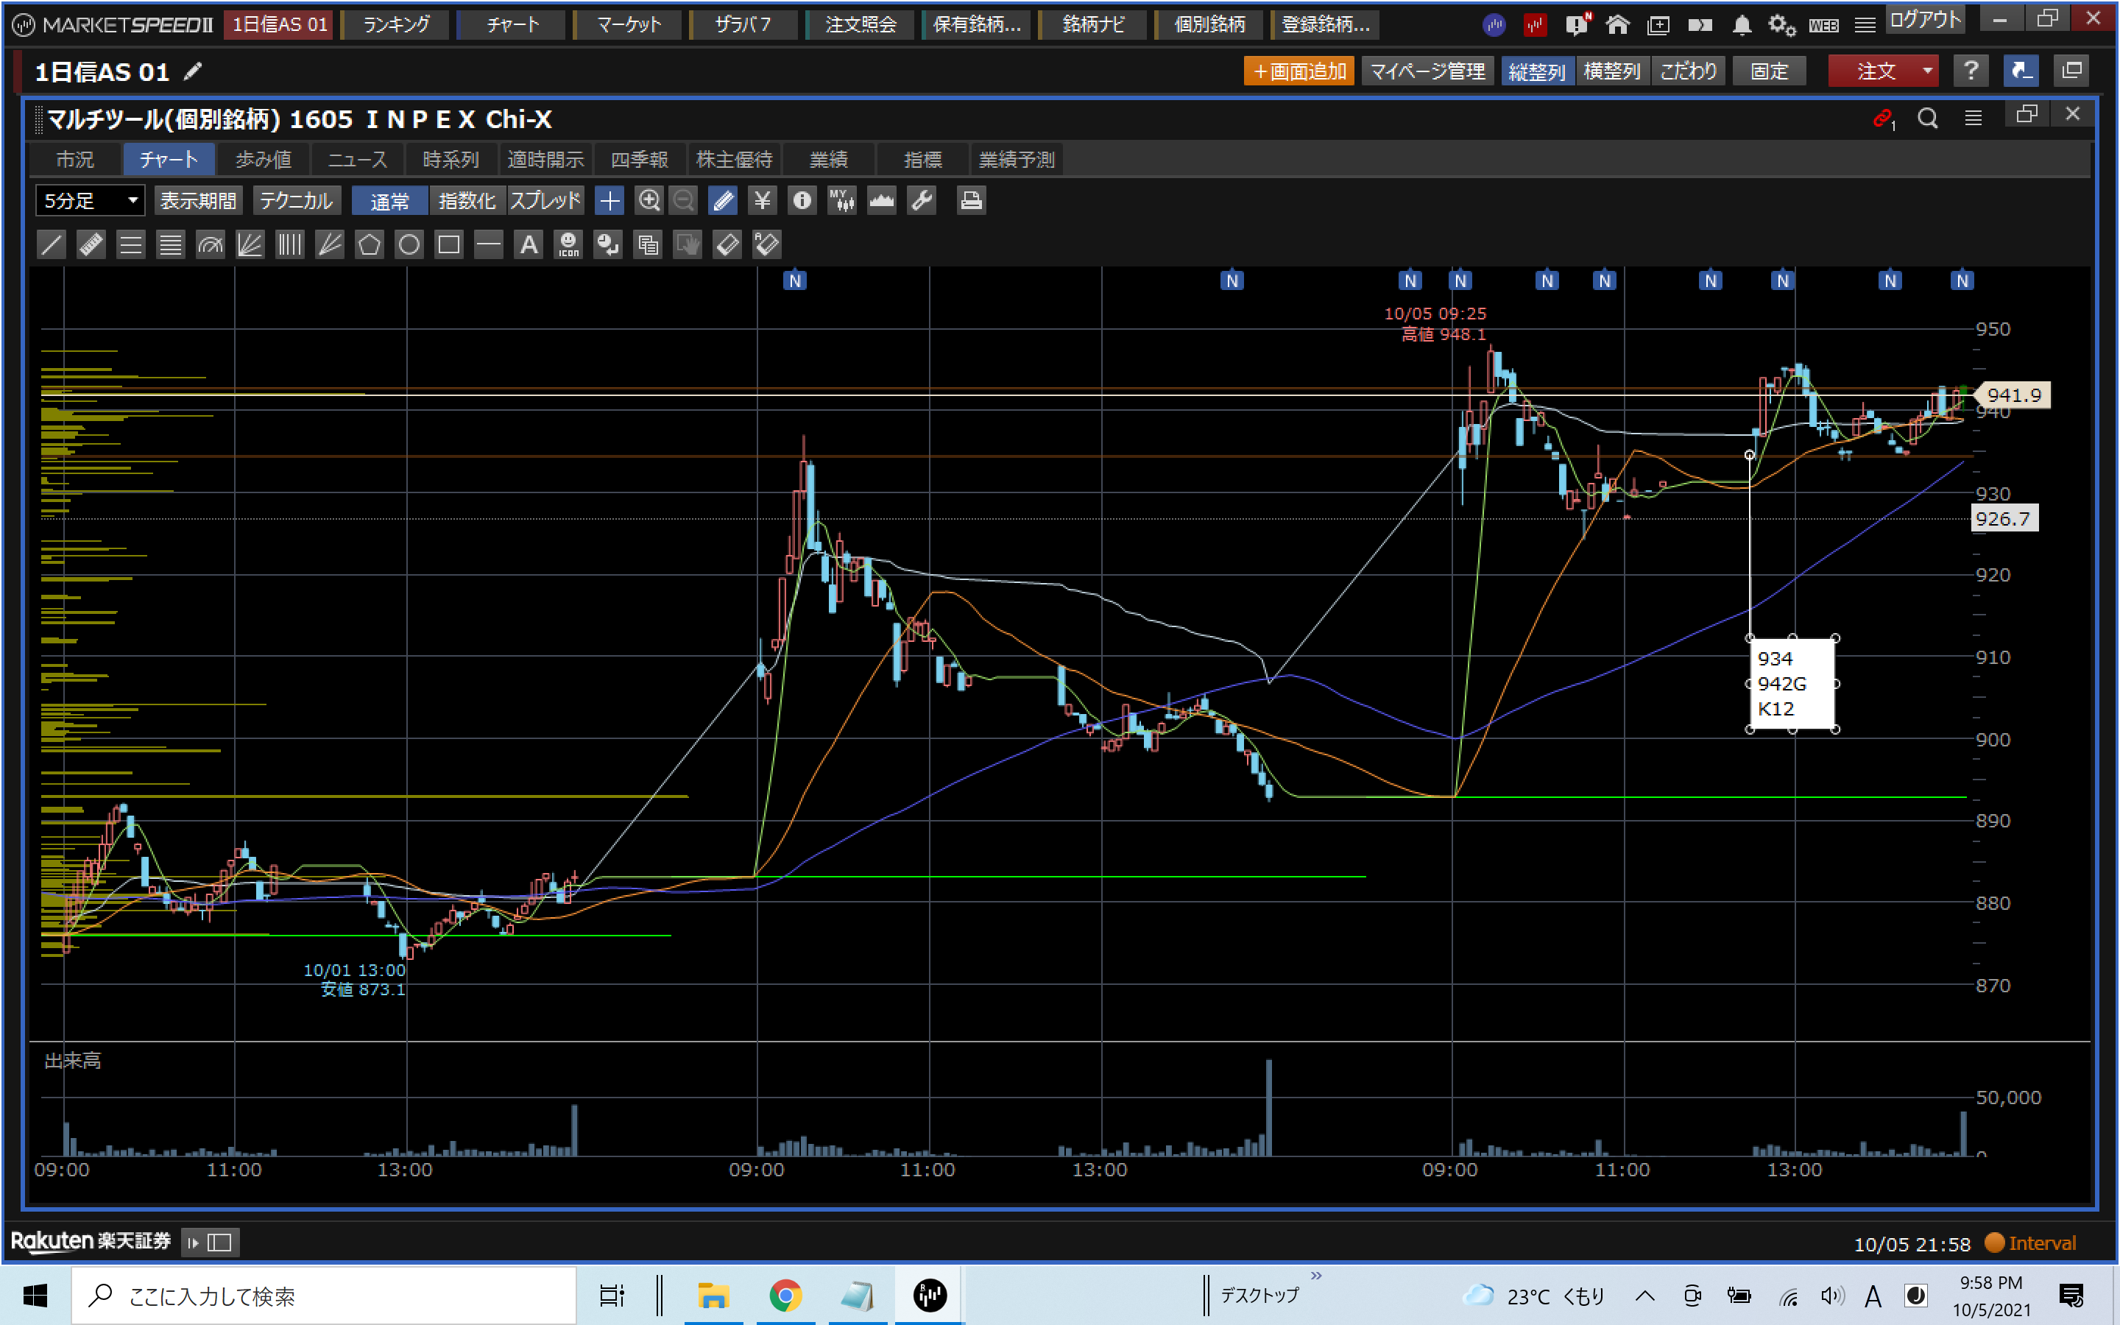Switch to the 歩み値 tab
This screenshot has width=2120, height=1325.
[x=263, y=160]
